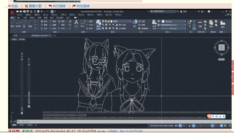Click the search field in title bar
This screenshot has width=234, height=133.
pyautogui.click(x=163, y=11)
